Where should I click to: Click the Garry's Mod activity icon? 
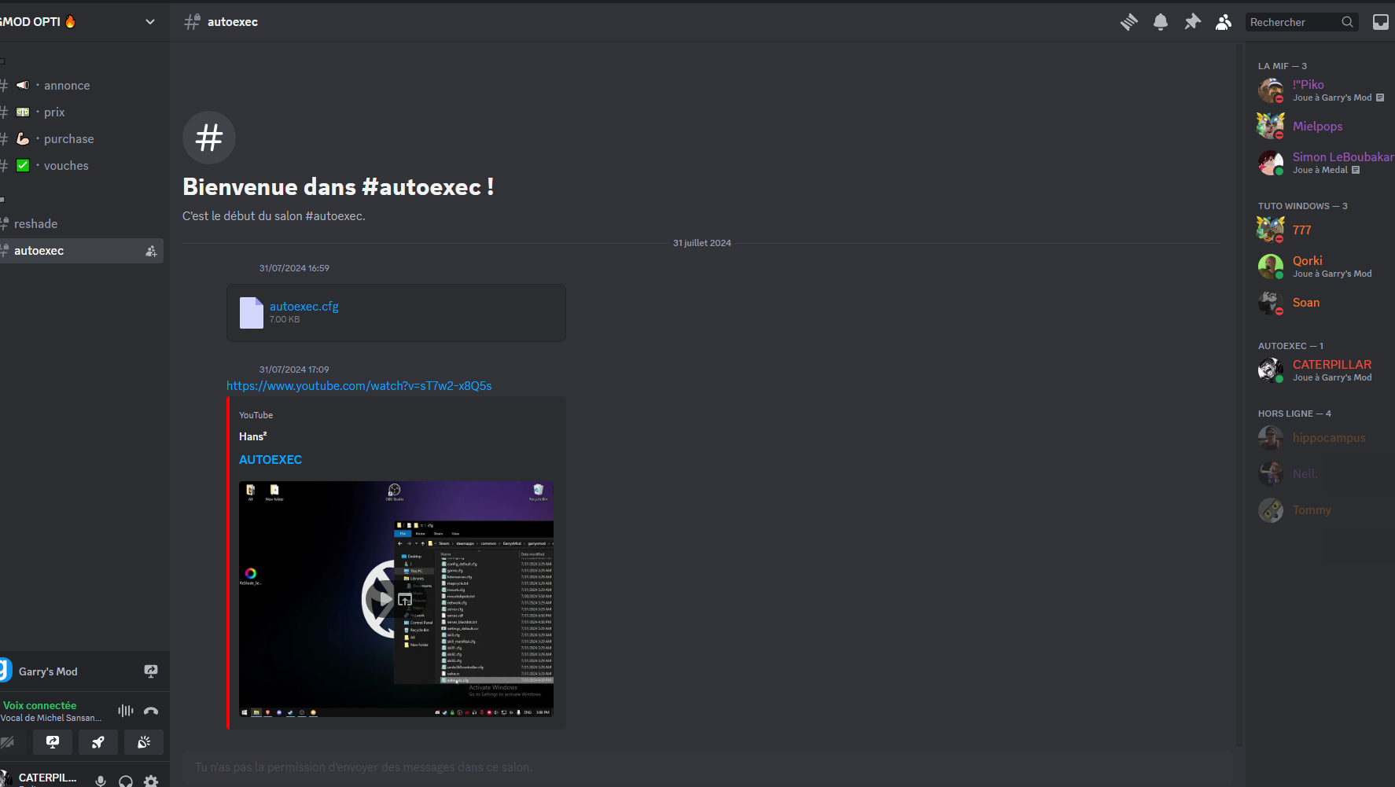click(x=6, y=671)
